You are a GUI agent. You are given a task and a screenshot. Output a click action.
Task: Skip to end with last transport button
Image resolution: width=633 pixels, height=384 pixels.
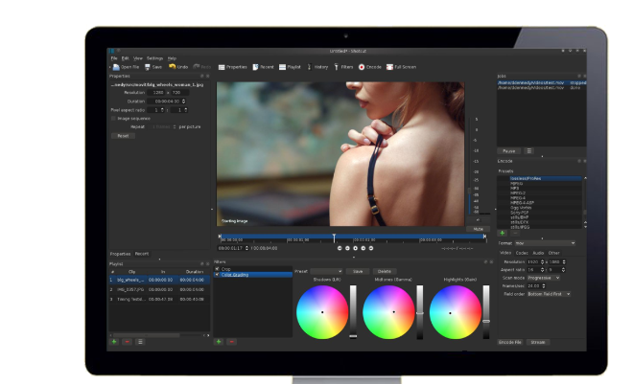pos(371,248)
